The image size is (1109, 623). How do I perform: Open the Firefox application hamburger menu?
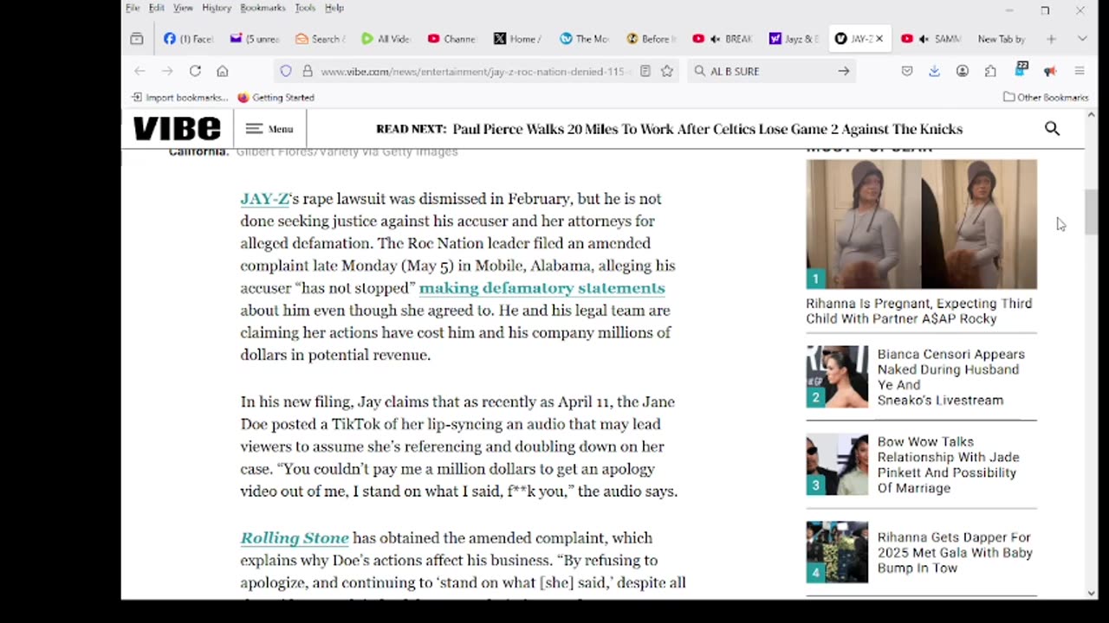point(1080,71)
